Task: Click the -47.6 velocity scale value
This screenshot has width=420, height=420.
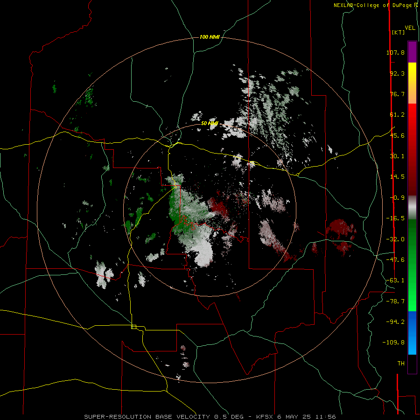Action: (395, 260)
